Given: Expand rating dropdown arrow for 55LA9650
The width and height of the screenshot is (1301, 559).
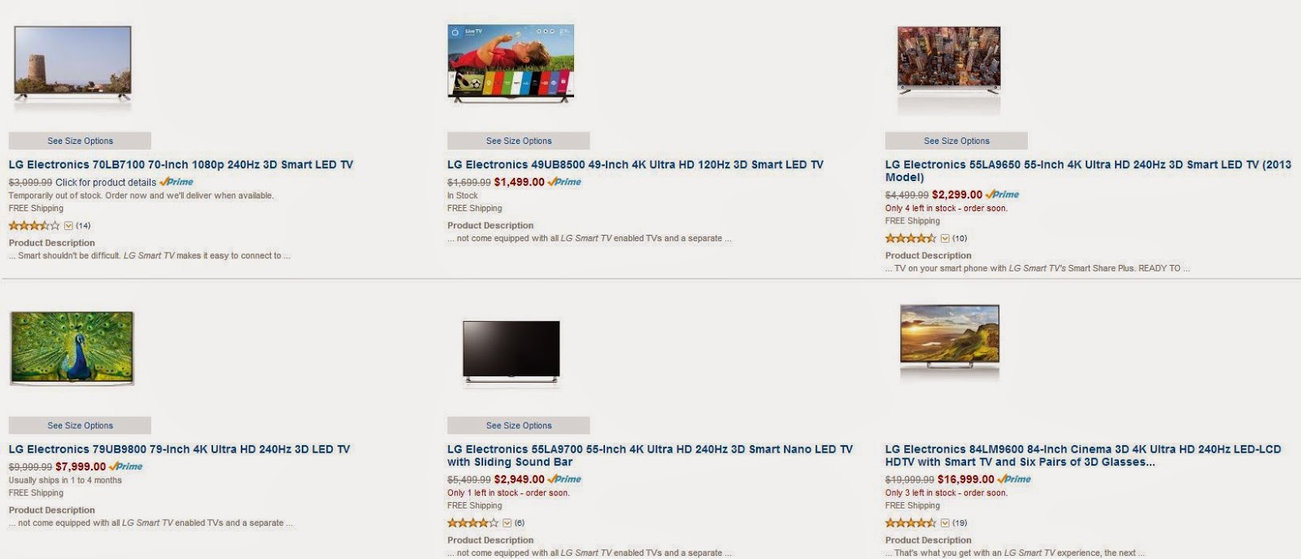Looking at the screenshot, I should click(945, 239).
